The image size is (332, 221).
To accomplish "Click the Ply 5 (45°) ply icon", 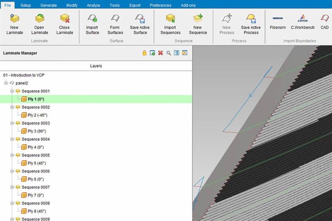I will pyautogui.click(x=24, y=163).
